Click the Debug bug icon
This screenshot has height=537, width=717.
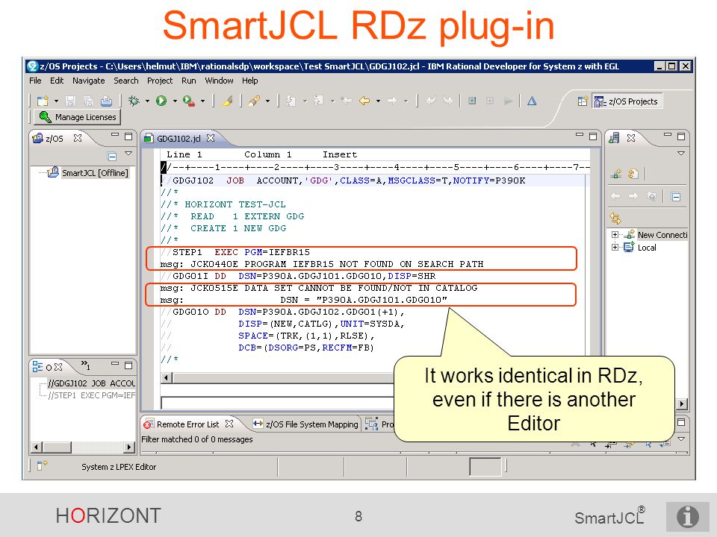[x=134, y=101]
